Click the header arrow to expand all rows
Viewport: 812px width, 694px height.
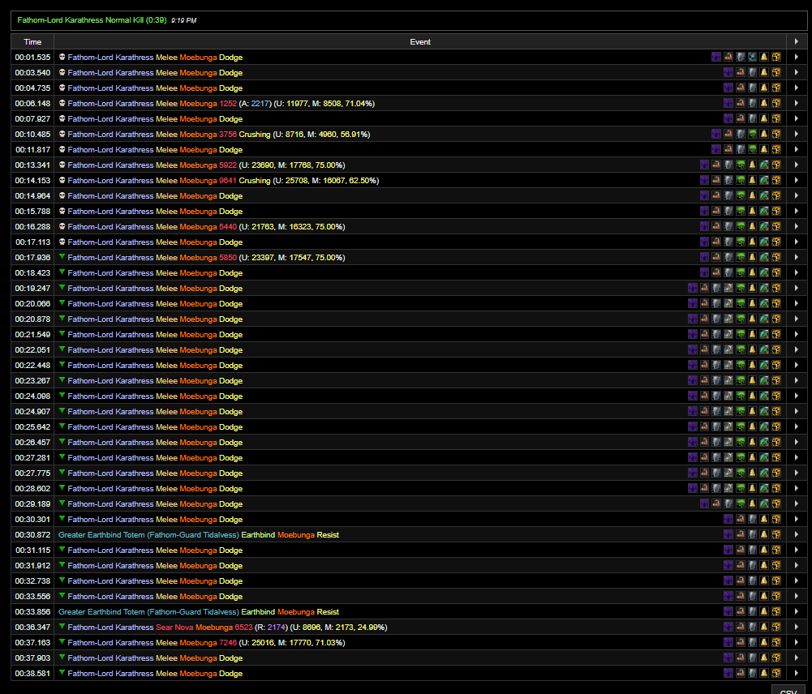pos(797,41)
